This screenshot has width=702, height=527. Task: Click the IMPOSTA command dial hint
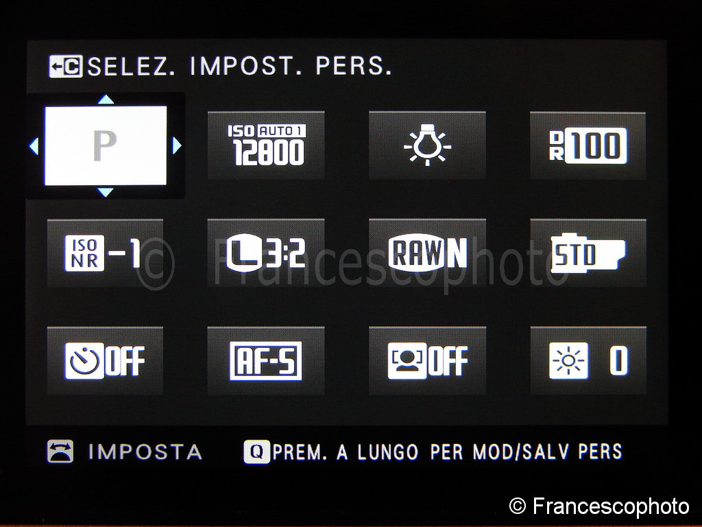click(125, 452)
